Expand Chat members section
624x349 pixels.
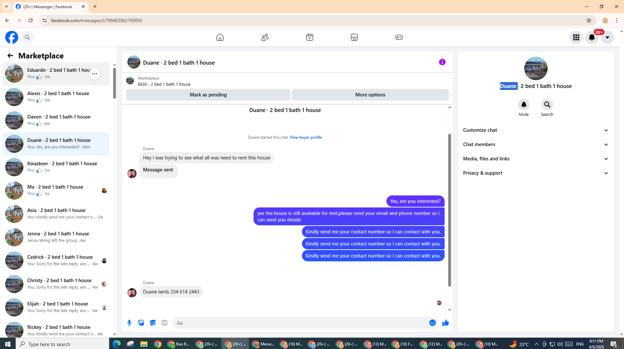pos(536,144)
